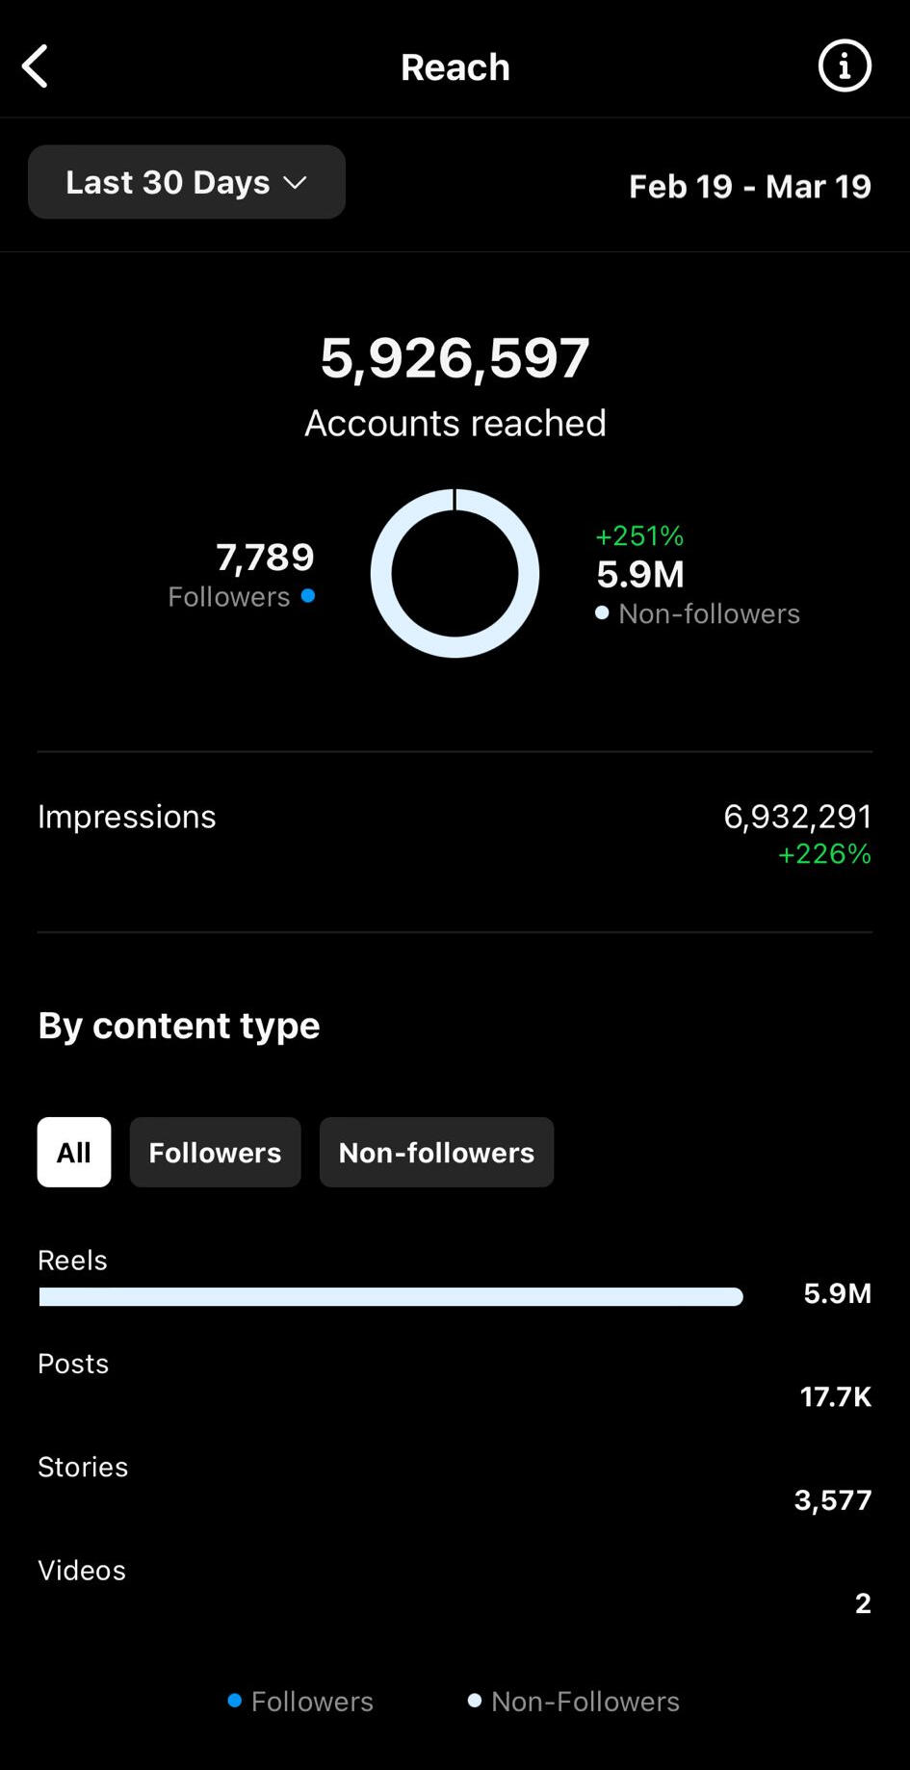
Task: Open the Reach info icon
Action: (845, 66)
